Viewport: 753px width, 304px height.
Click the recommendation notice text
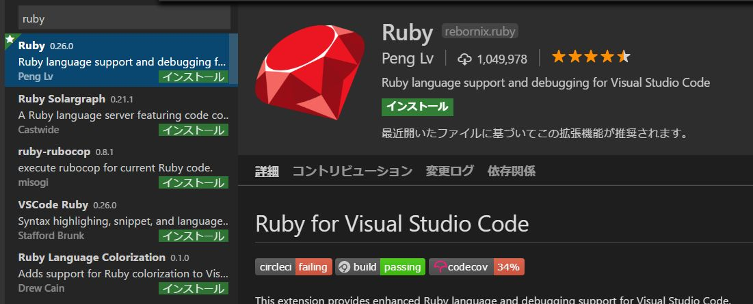tap(536, 133)
